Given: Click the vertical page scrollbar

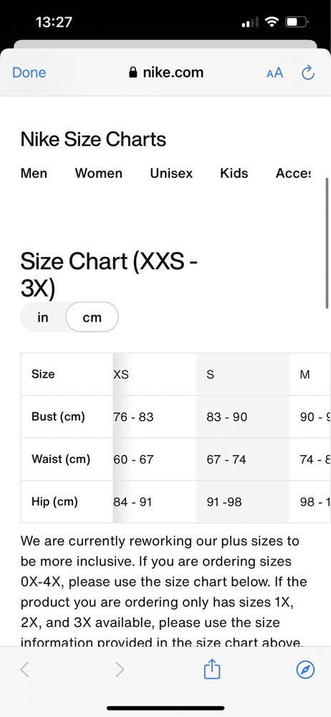Looking at the screenshot, I should tap(327, 243).
